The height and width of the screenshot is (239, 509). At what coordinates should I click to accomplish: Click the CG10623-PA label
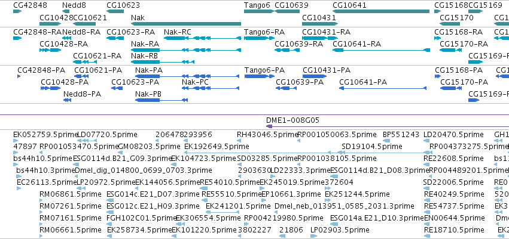point(135,82)
